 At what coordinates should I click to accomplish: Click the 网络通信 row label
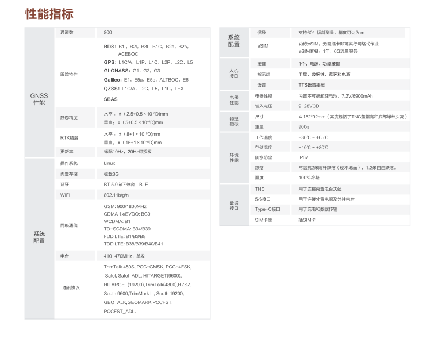coord(68,225)
